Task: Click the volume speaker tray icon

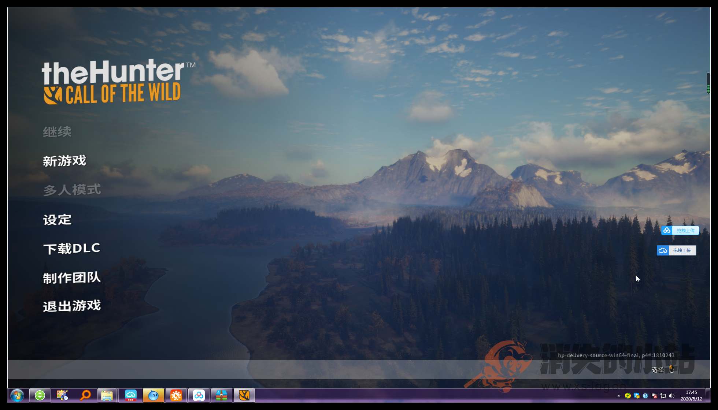Action: tap(672, 396)
